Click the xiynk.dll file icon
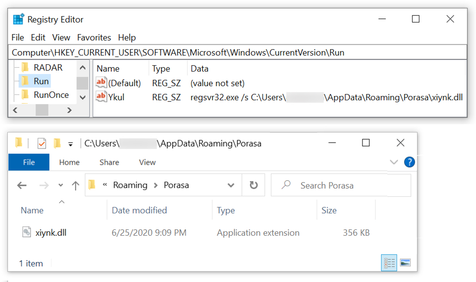Viewport: 476px width, 282px height. click(x=27, y=232)
